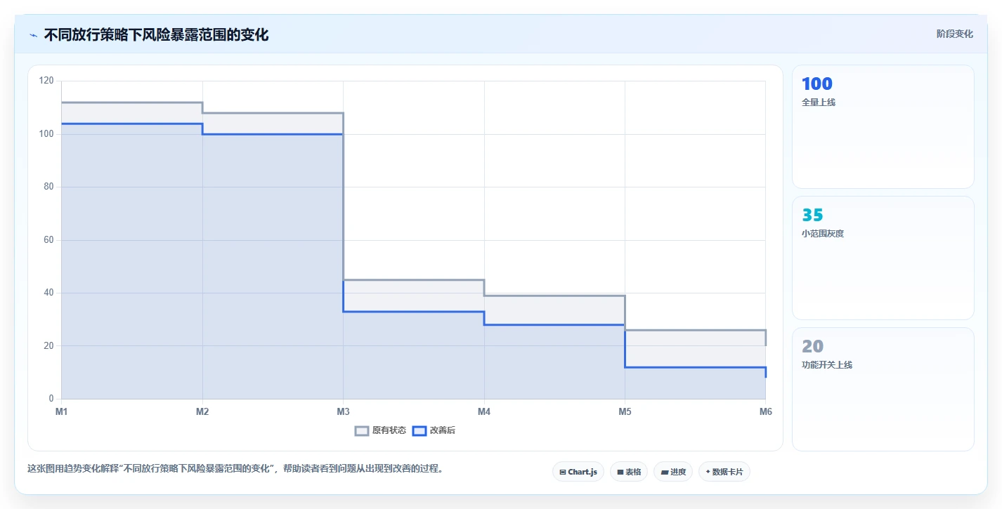Screen dimensions: 1002x509
Task: Click the M5 x-axis label
Action: pyautogui.click(x=625, y=412)
